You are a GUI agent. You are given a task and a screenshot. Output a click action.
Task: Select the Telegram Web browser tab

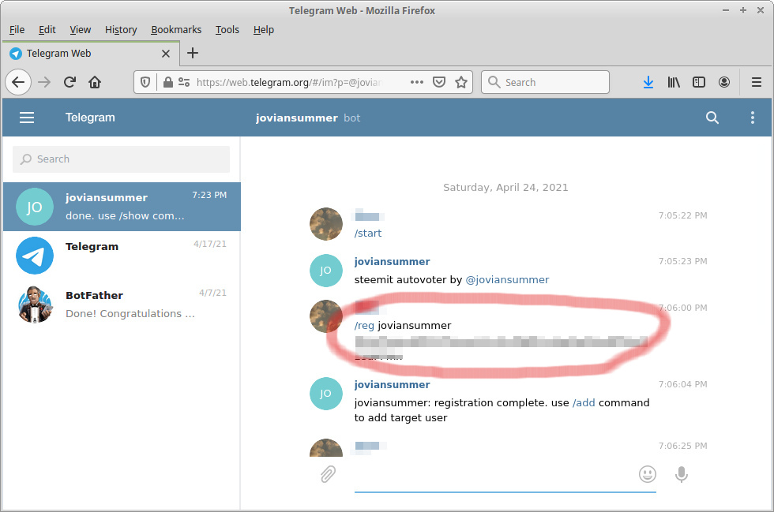90,54
